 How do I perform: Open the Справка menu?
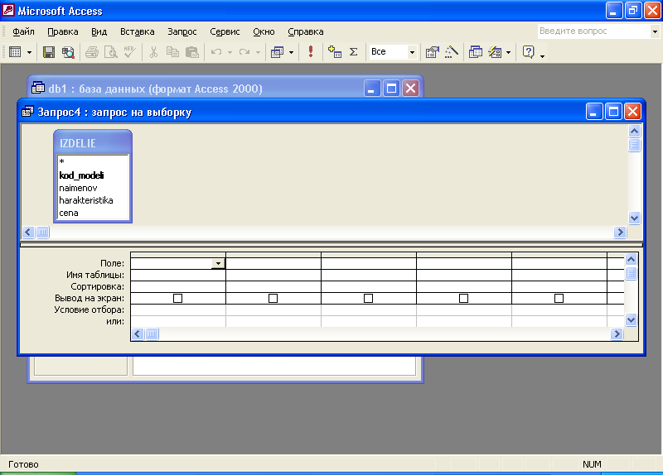pyautogui.click(x=305, y=31)
